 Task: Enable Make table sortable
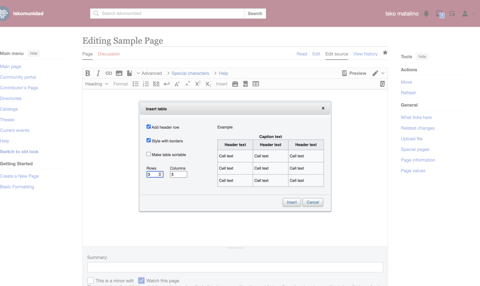click(x=148, y=154)
